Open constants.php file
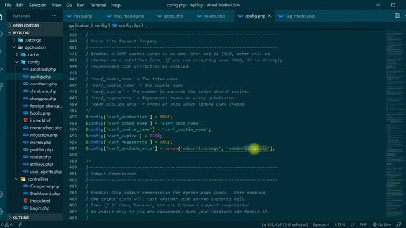This screenshot has width=406, height=228. [44, 84]
